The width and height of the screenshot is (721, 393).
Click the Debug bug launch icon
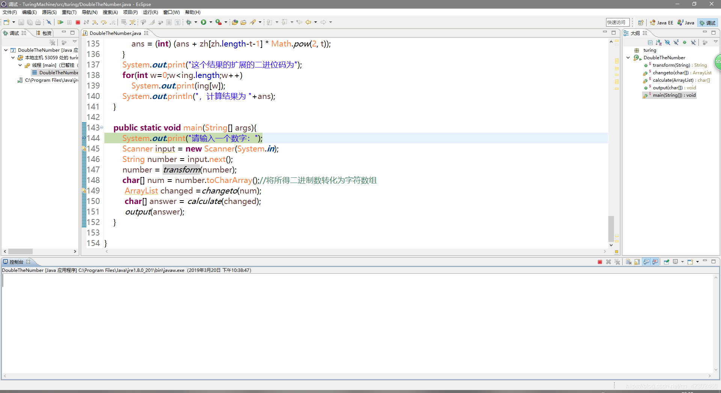[189, 22]
